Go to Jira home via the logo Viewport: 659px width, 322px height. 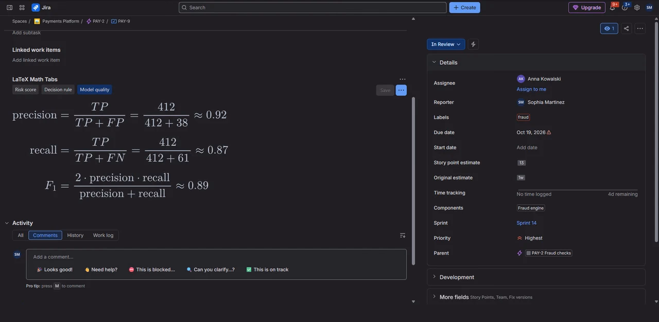(x=41, y=8)
